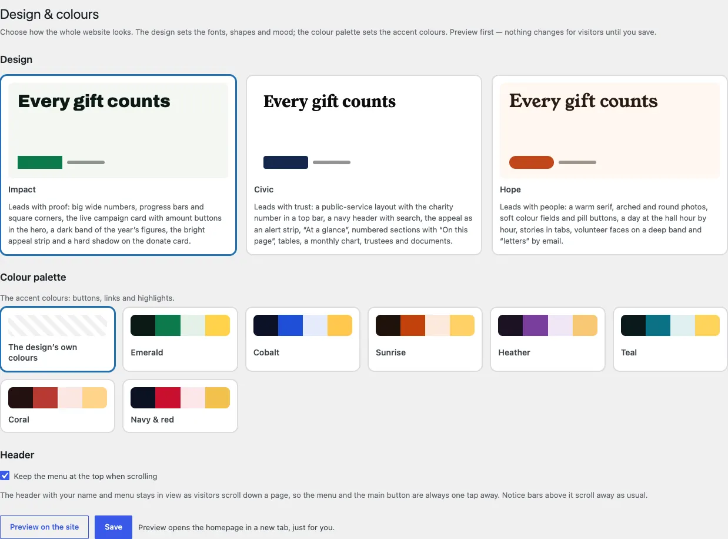Viewport: 728px width, 539px height.
Task: Choose the Sunrise colour palette
Action: coord(425,340)
